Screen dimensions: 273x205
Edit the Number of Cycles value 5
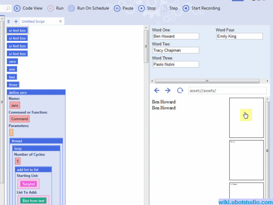(x=18, y=161)
